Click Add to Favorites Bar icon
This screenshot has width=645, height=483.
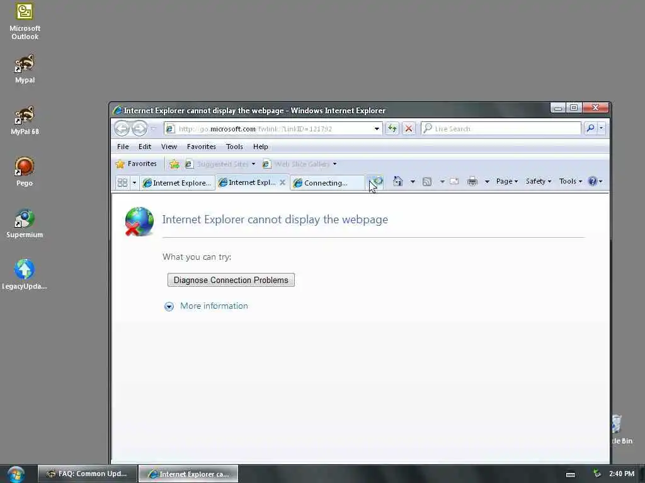click(x=174, y=164)
